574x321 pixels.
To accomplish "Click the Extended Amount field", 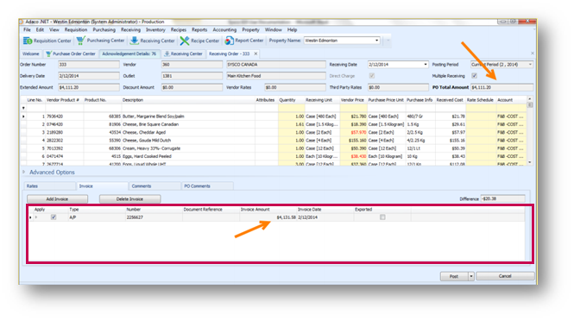I will (x=88, y=87).
